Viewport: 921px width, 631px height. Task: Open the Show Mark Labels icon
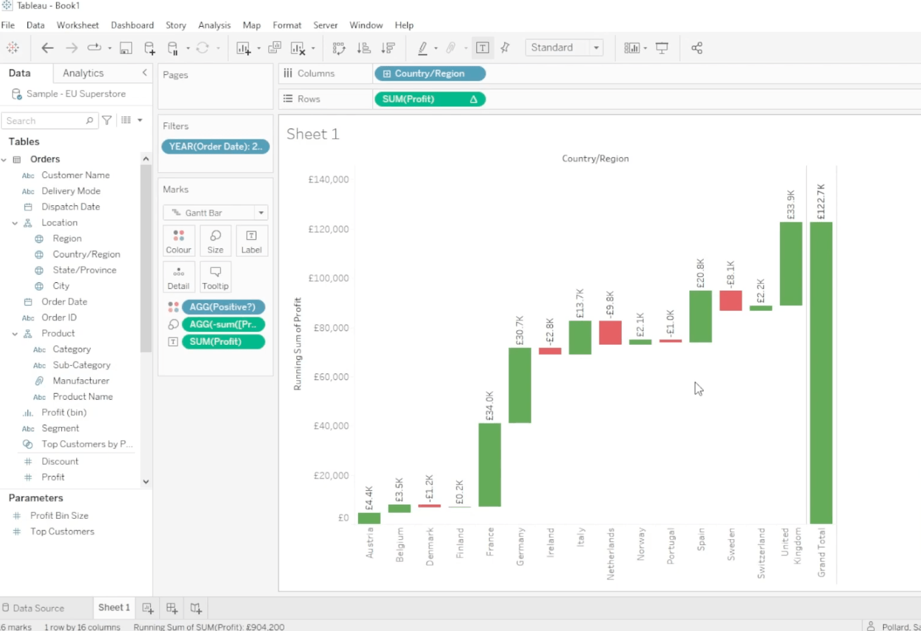tap(482, 47)
